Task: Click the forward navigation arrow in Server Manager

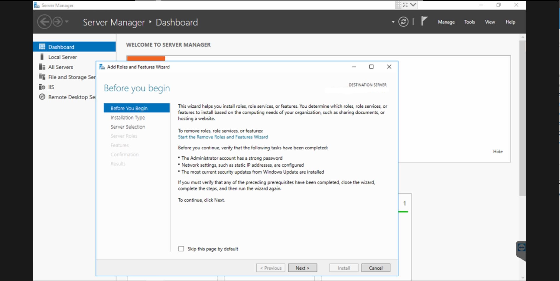Action: click(x=57, y=22)
